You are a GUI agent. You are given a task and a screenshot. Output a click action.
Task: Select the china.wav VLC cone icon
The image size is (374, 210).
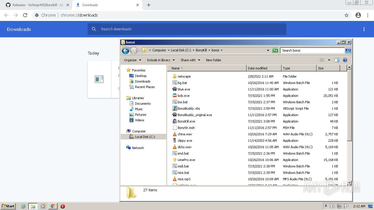[x=174, y=134]
